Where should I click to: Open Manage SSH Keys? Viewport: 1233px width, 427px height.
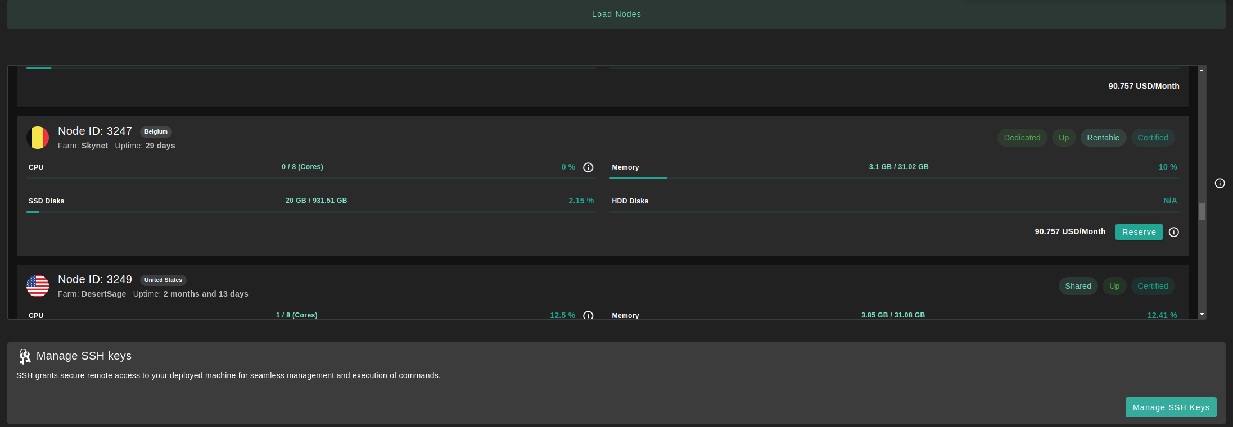1171,407
